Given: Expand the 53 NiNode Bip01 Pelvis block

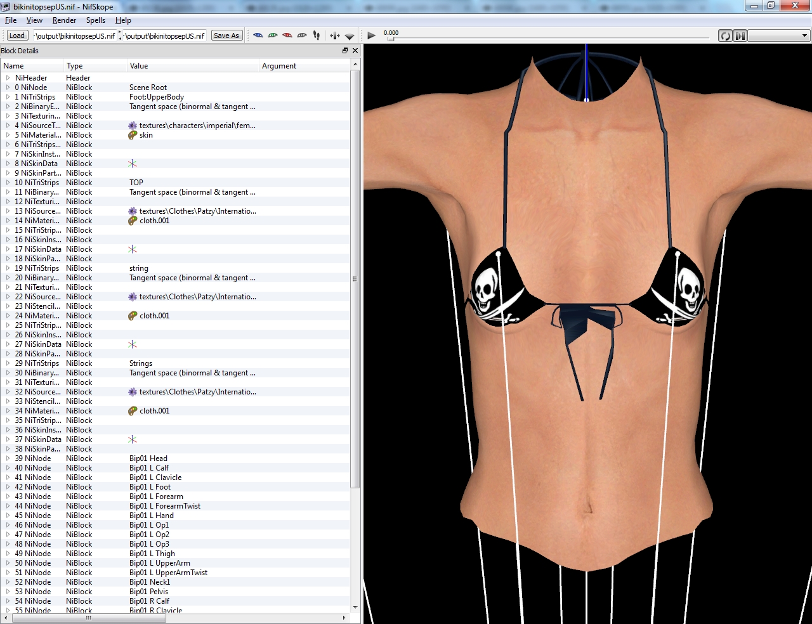Looking at the screenshot, I should 8,592.
